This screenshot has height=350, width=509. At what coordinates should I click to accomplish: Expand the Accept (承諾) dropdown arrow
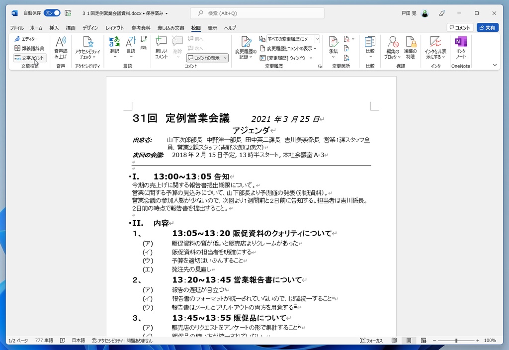(334, 57)
